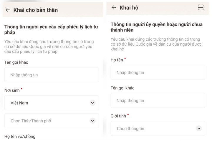Click the Họ tên input field
Screen dimensions: 212x141
coord(158,72)
